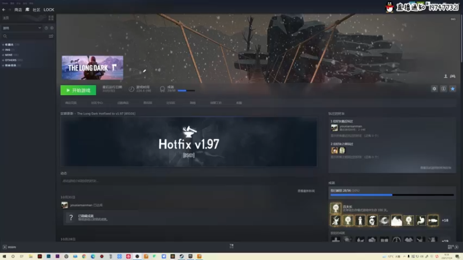Select the crescent moon achievement icon
Viewport: 463px width, 260px height.
click(x=384, y=221)
